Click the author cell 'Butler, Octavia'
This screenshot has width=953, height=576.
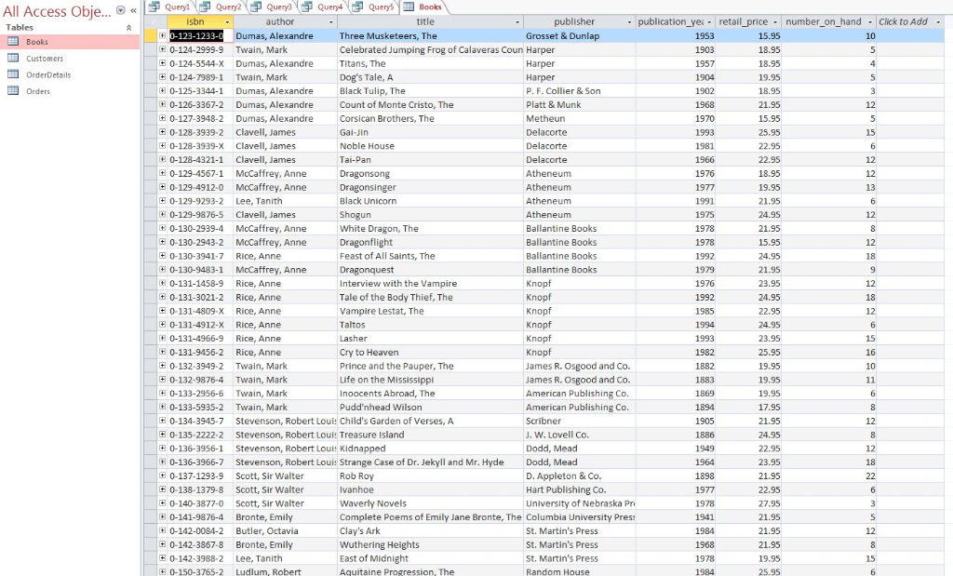(x=285, y=530)
